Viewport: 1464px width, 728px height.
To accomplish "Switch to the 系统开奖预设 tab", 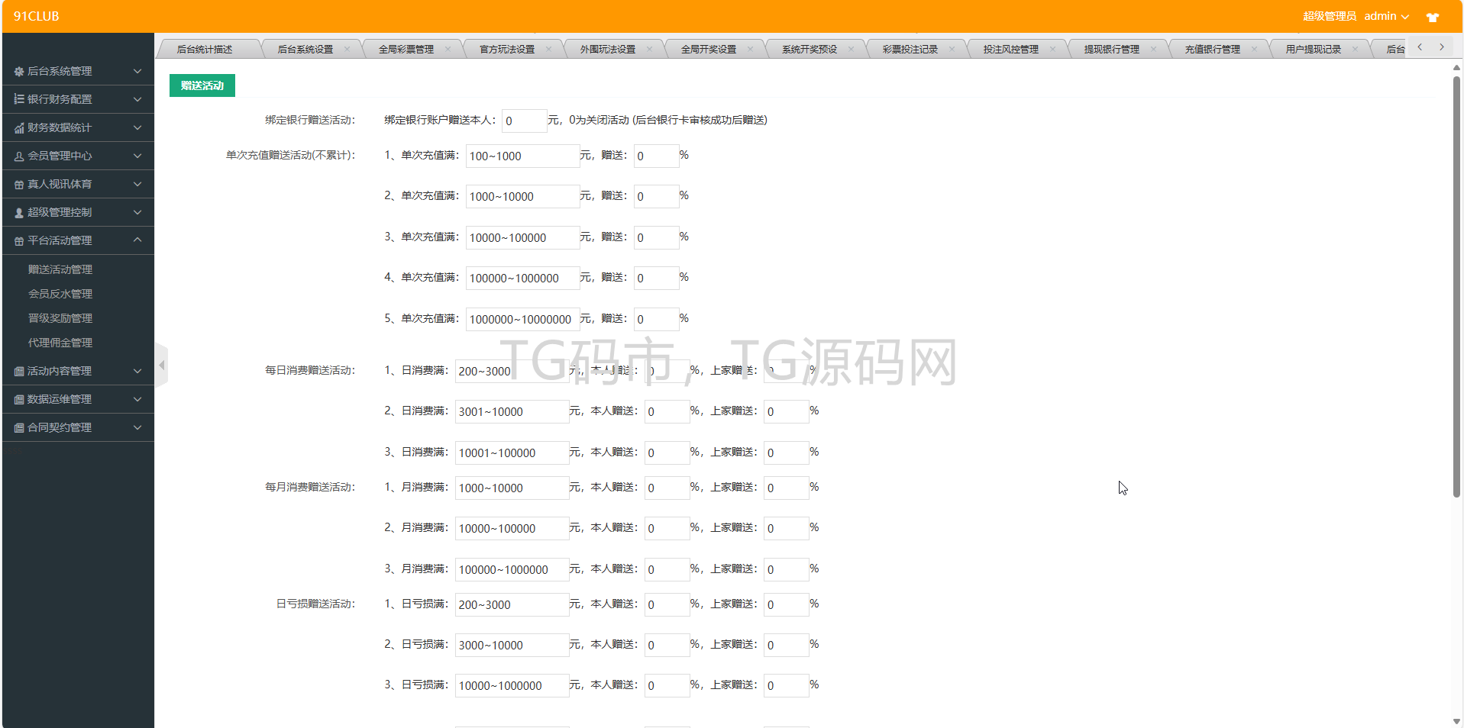I will click(x=810, y=49).
